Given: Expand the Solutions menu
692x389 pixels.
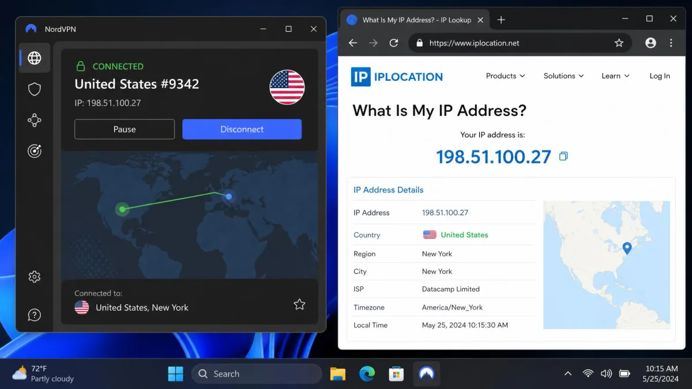Looking at the screenshot, I should (563, 76).
